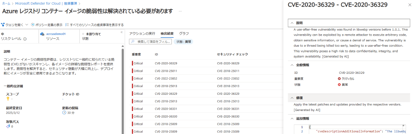Collapse the 説明 section in detail panel
The height and width of the screenshot is (134, 414).
pyautogui.click(x=292, y=23)
